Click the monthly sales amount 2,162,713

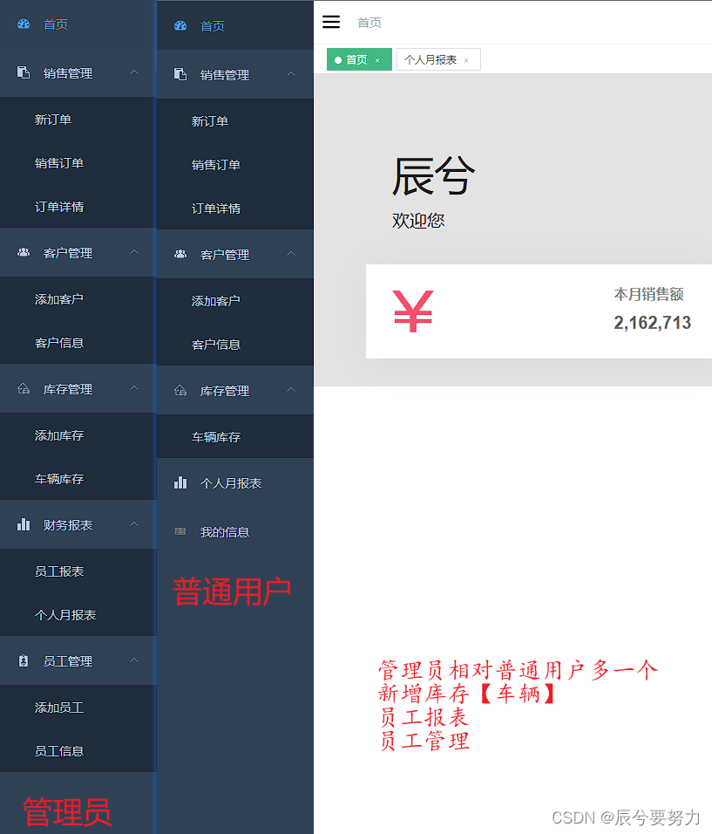(x=652, y=323)
